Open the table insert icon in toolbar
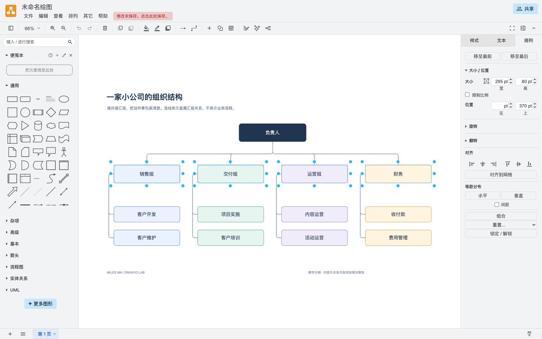 [x=231, y=28]
